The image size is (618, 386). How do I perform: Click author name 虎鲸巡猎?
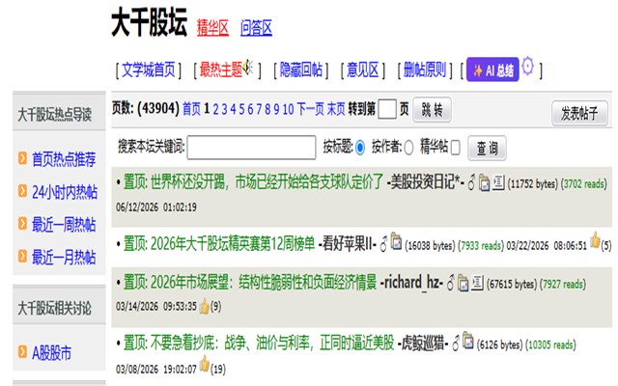coord(423,343)
